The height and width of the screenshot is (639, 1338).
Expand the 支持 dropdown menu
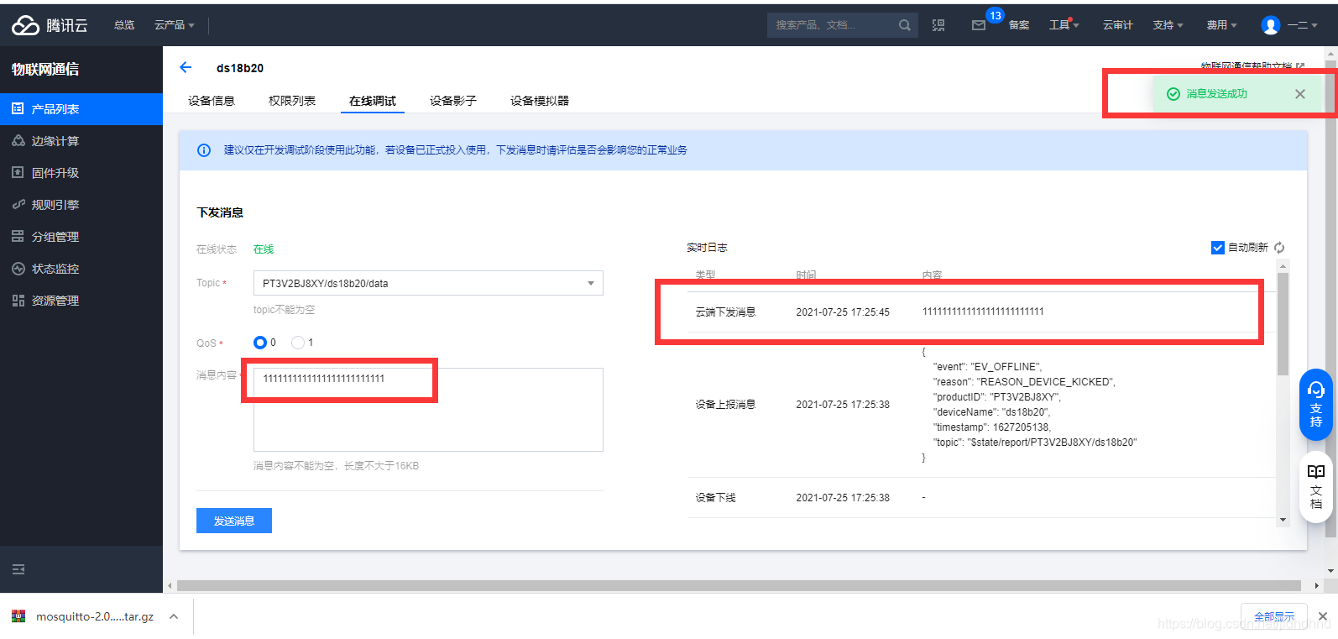pyautogui.click(x=1168, y=25)
